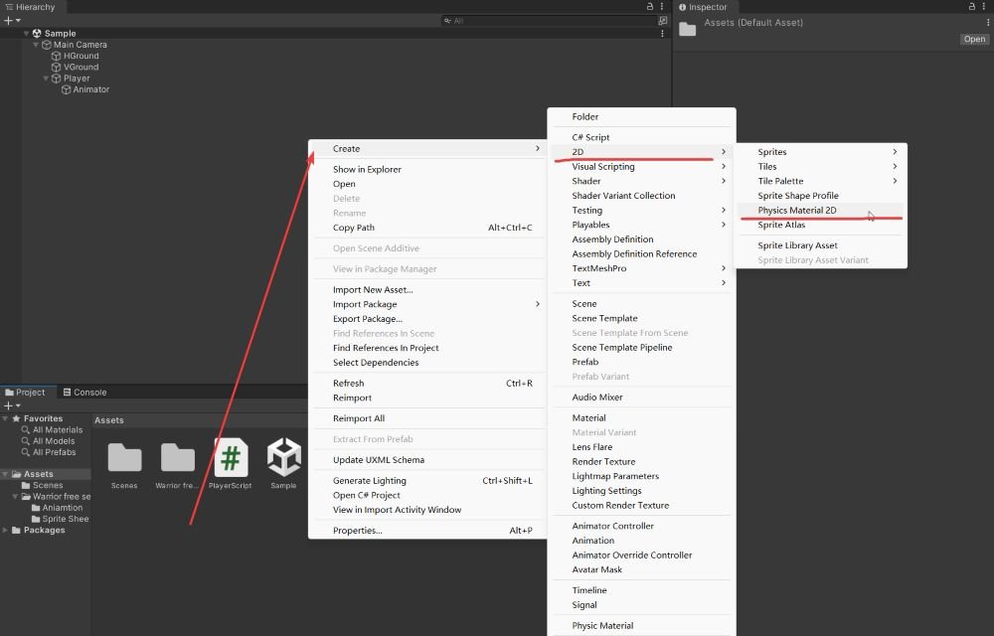
Task: Click the Hierarchy panel lock icon
Action: (x=650, y=6)
